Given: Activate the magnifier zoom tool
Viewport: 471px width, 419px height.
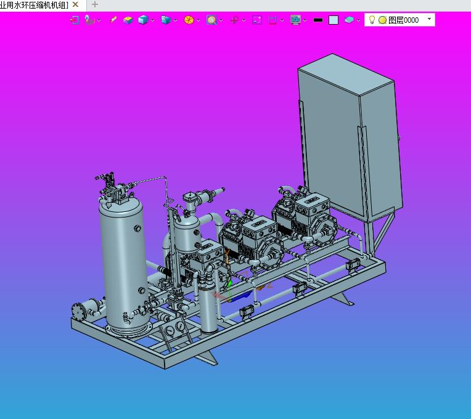Looking at the screenshot, I should coord(211,20).
